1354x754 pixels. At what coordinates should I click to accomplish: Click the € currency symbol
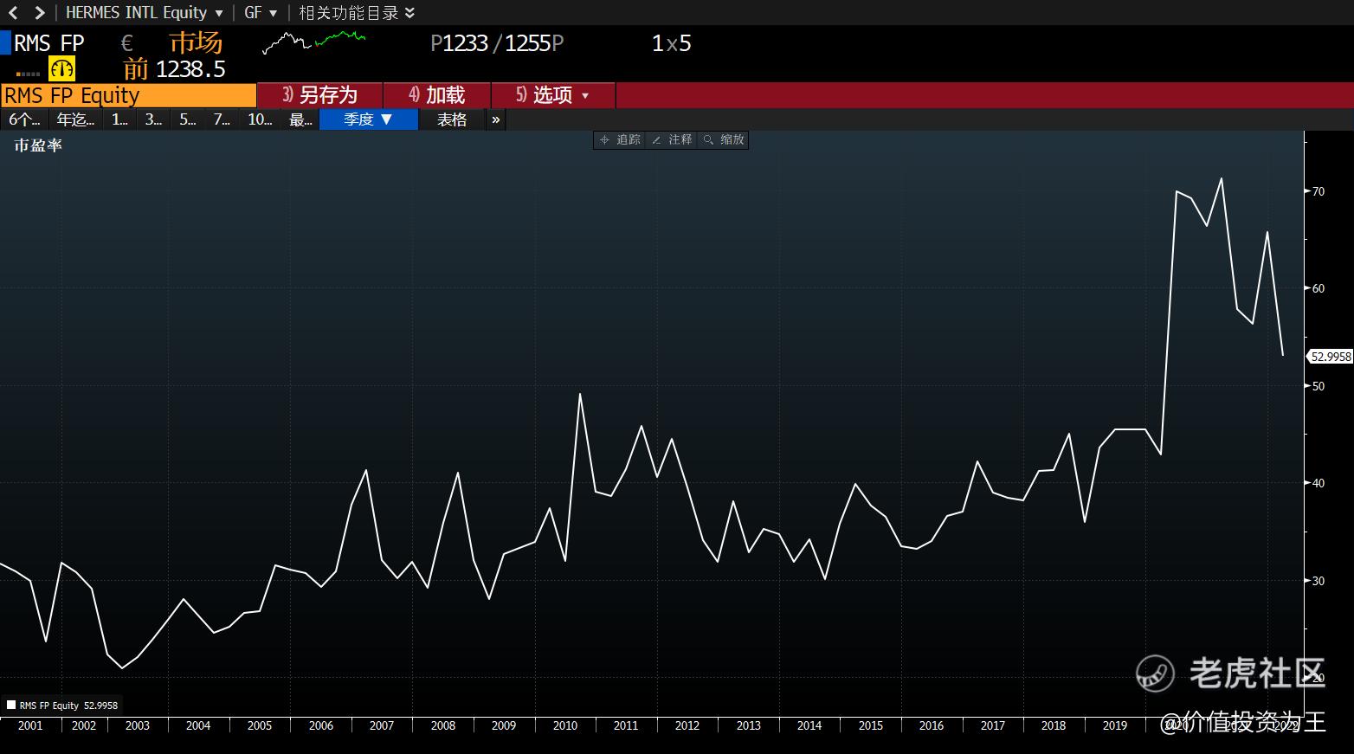tap(127, 43)
